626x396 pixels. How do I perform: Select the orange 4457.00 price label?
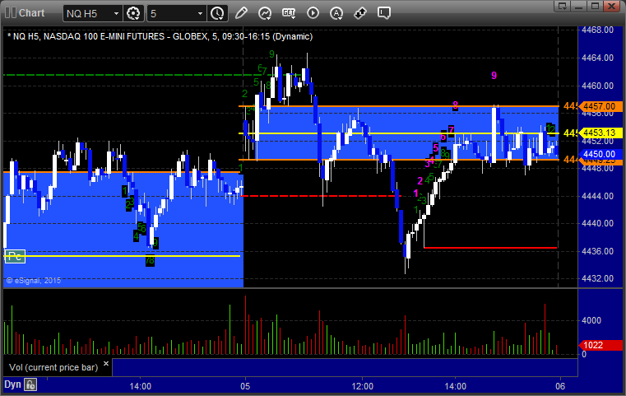click(x=600, y=106)
